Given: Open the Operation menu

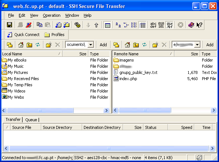Looking at the screenshot, I should pyautogui.click(x=51, y=15).
